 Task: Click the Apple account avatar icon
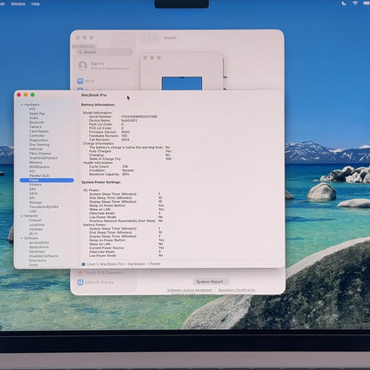click(x=83, y=66)
